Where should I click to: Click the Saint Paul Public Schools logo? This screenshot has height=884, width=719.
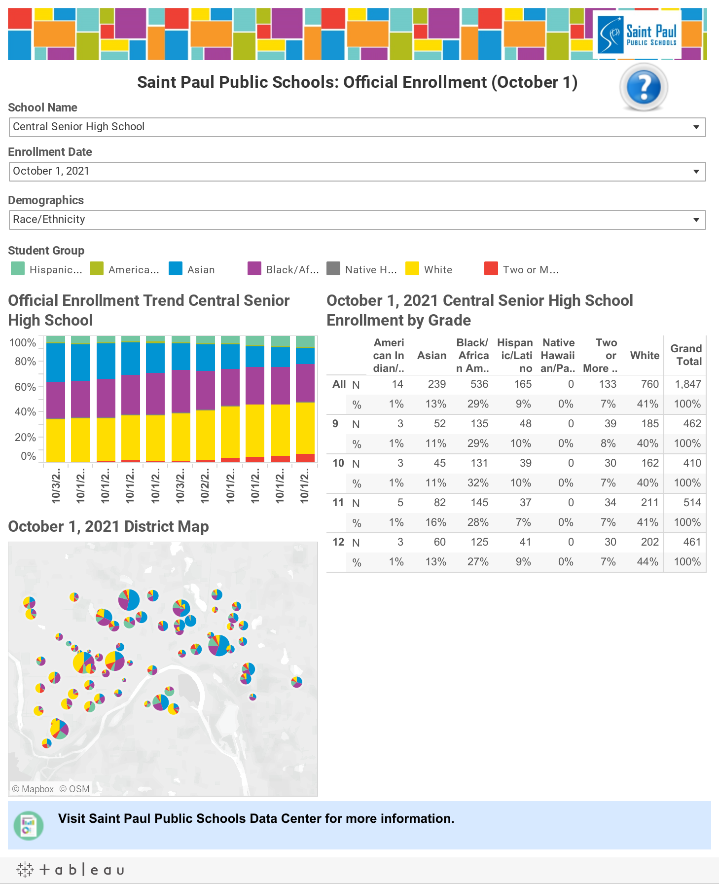click(637, 35)
